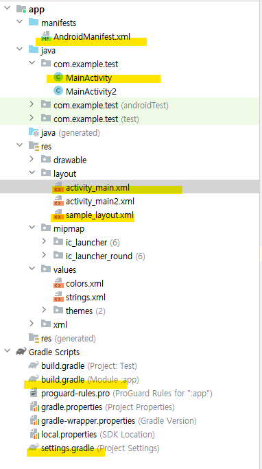Click the layout folder icon
Viewport: 262px width, 469px height.
[46, 173]
